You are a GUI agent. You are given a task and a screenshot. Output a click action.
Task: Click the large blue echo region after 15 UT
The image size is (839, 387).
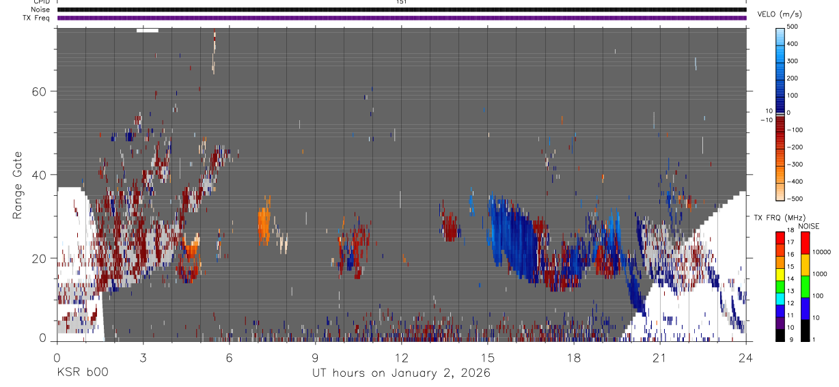tap(514, 238)
